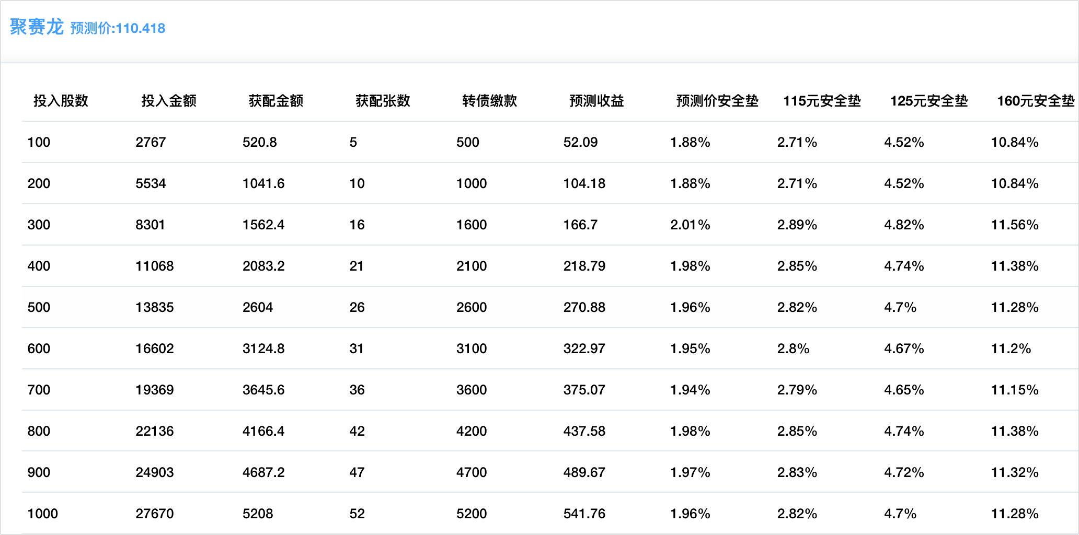Screen dimensions: 1079x535
Task: Select the 1000 shares row cell
Action: pyautogui.click(x=43, y=514)
